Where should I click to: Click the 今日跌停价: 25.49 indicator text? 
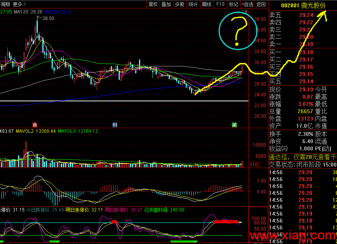click(45, 210)
